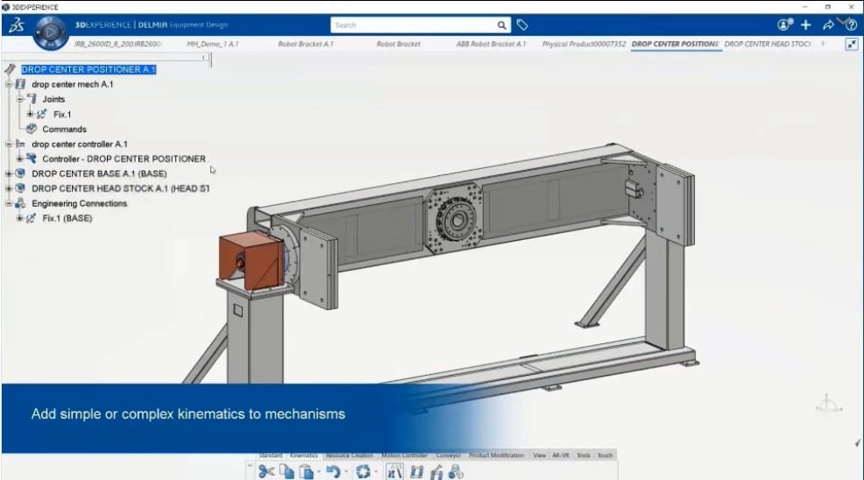Open the user profile icon
864x480 pixels.
784,25
